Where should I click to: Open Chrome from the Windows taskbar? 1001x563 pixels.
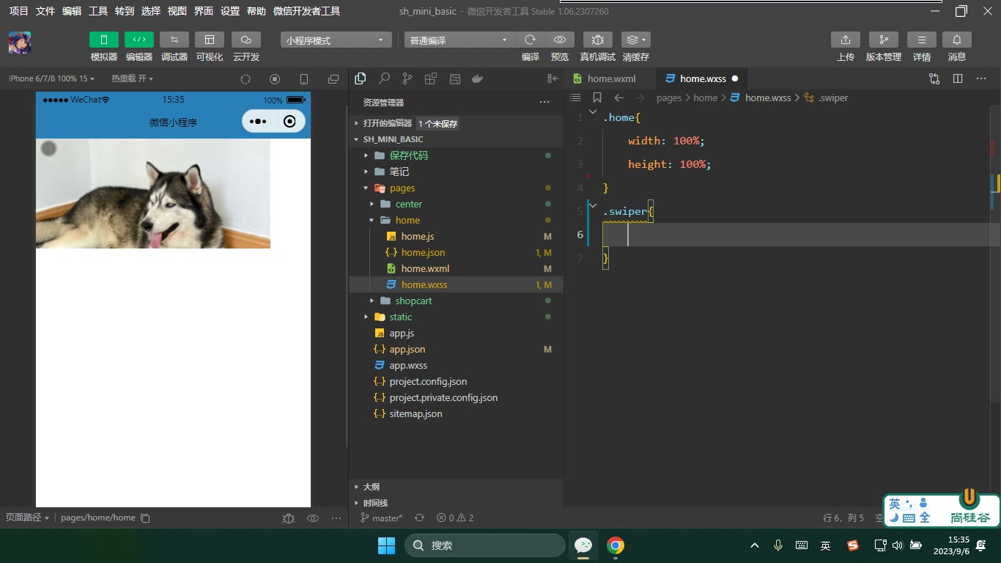click(x=616, y=545)
